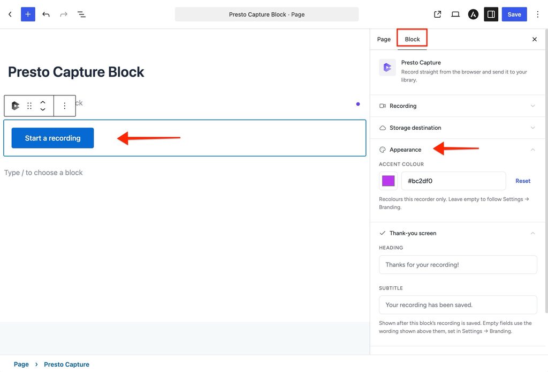Open the document overview list icon
Image resolution: width=548 pixels, height=372 pixels.
[x=81, y=14]
